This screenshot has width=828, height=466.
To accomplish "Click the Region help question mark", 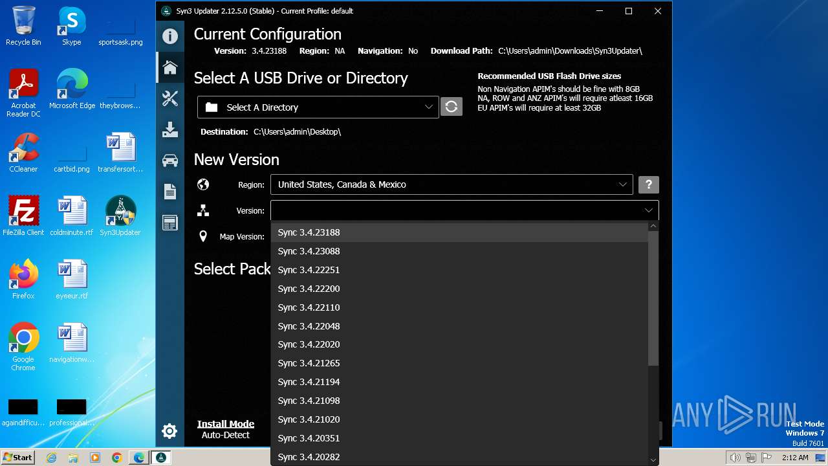I will click(x=649, y=184).
